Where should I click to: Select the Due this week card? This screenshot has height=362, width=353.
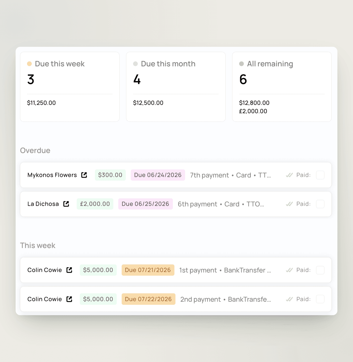click(x=70, y=87)
